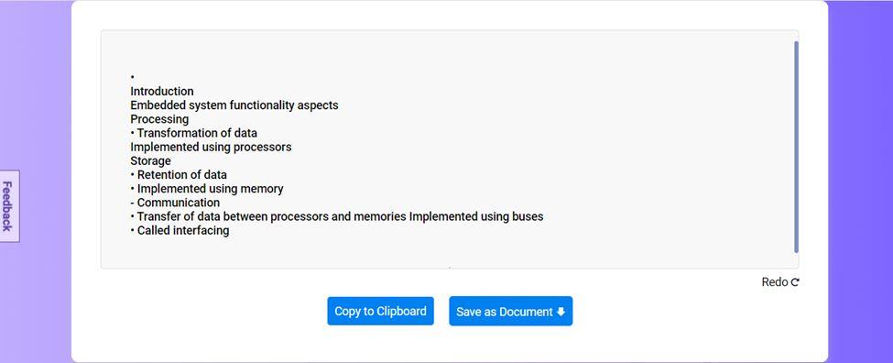Click the '- Communication' line
This screenshot has height=363, width=893.
coord(175,203)
